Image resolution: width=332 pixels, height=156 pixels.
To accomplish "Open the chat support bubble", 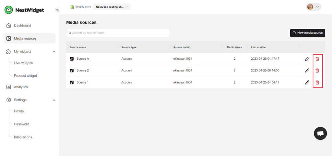I will (320, 133).
